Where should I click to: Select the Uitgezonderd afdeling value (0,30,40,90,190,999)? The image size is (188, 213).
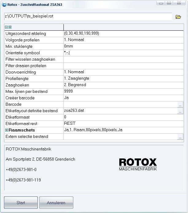coord(82,33)
